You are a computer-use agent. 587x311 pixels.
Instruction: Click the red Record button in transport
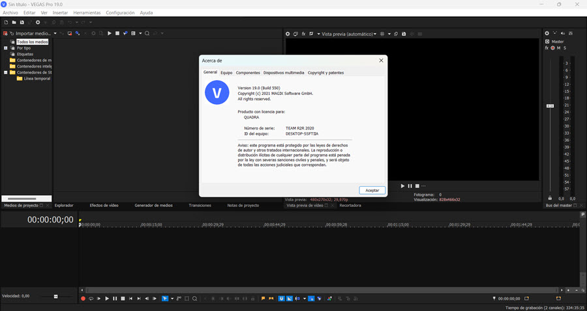83,299
